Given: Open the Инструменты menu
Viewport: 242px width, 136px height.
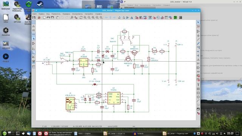Looking at the screenshot, I should (x=77, y=14).
